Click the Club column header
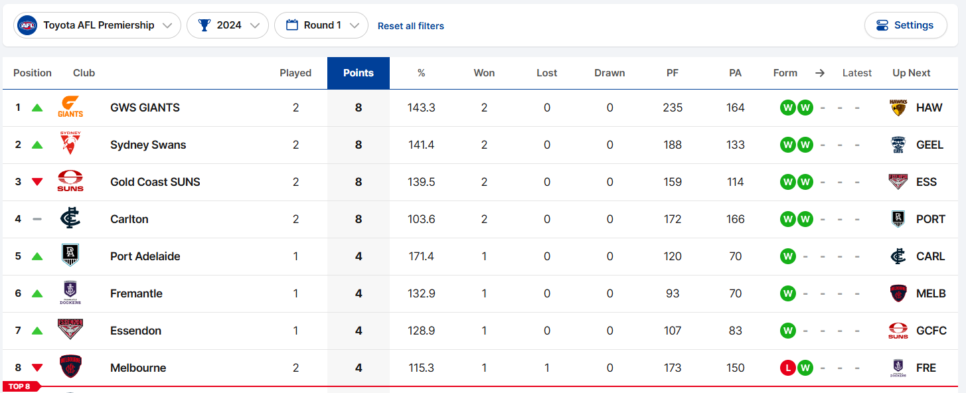 click(84, 73)
